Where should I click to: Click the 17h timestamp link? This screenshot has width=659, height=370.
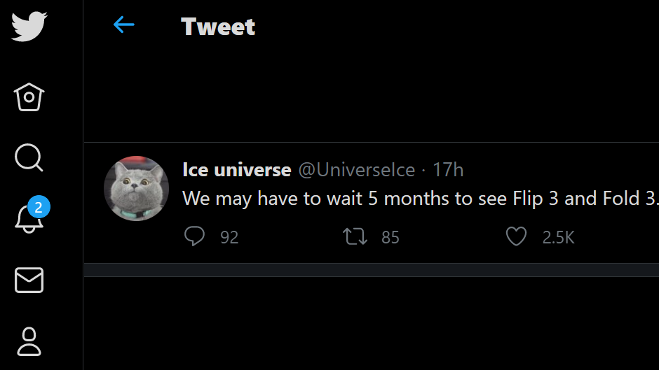(448, 170)
